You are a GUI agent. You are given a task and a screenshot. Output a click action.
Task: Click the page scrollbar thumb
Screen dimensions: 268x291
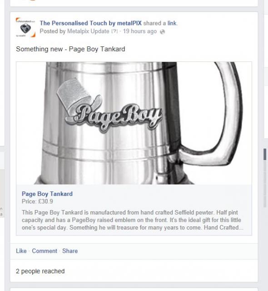tap(265, 154)
